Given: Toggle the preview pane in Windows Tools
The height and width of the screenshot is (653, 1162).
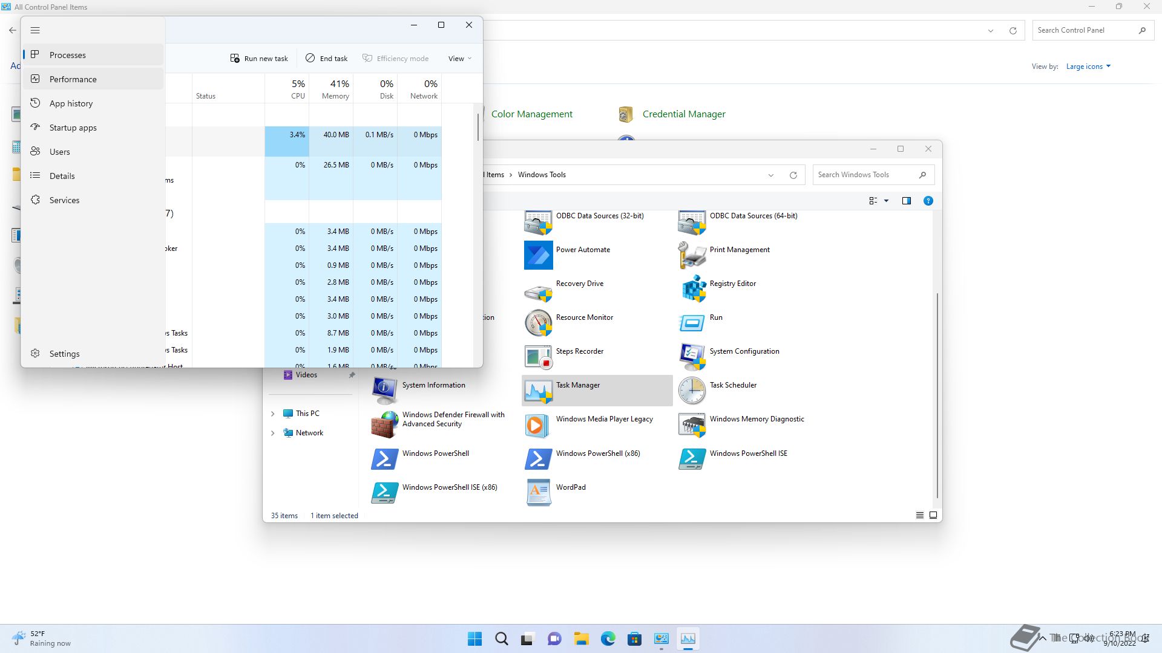Looking at the screenshot, I should click(907, 201).
